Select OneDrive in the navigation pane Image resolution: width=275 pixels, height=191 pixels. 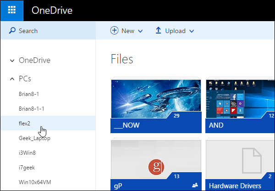click(34, 60)
